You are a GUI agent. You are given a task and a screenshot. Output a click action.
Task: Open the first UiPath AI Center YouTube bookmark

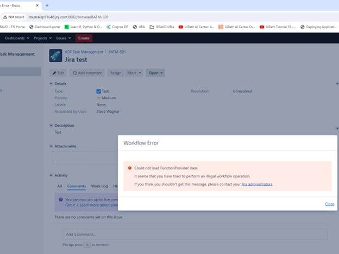[196, 27]
